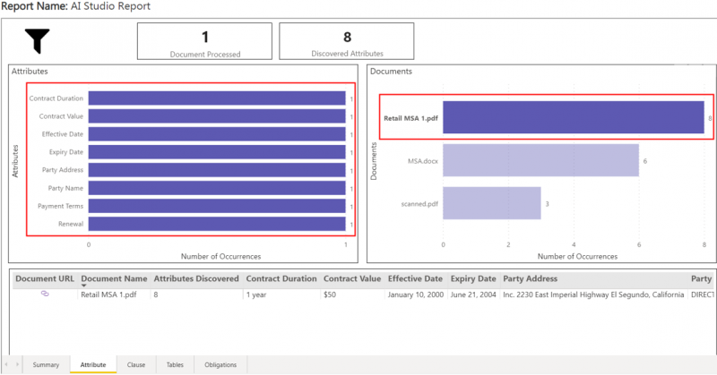Click the Contract Duration attribute bar

(x=216, y=98)
